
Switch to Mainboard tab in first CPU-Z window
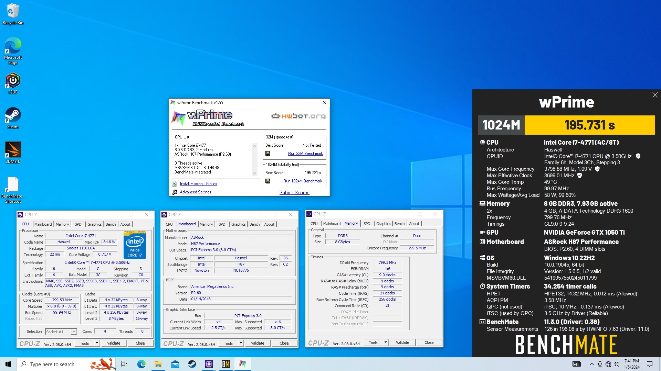[43, 224]
